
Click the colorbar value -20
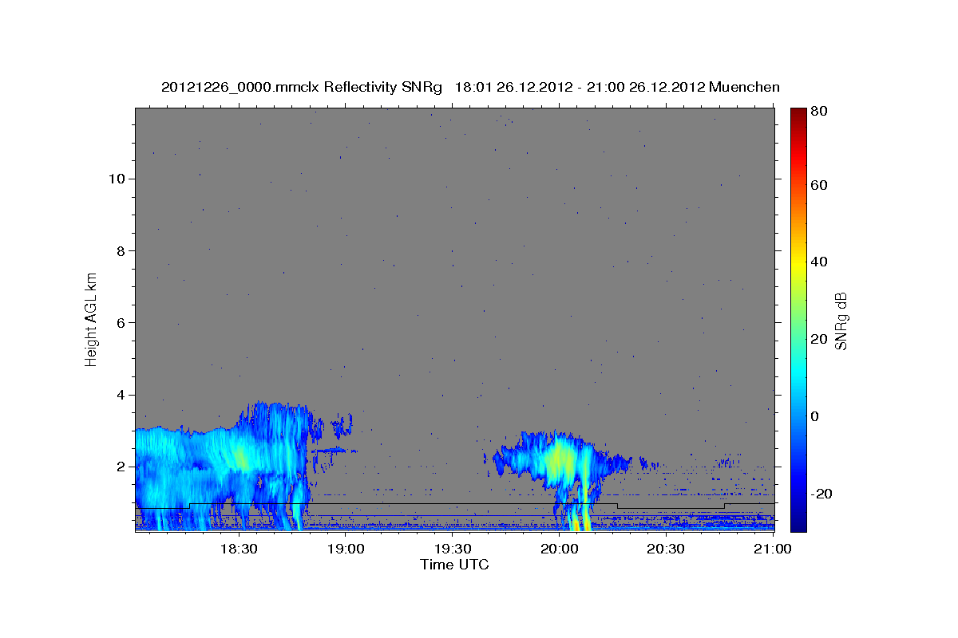coord(822,494)
